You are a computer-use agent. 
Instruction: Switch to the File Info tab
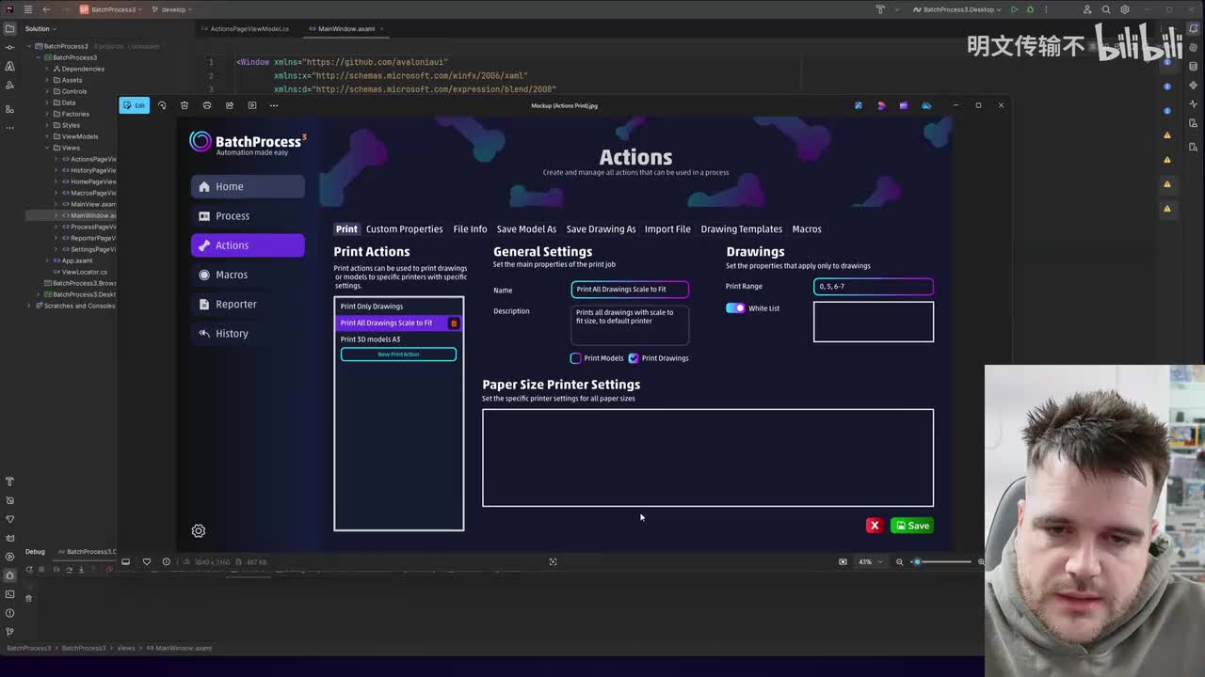click(x=470, y=229)
